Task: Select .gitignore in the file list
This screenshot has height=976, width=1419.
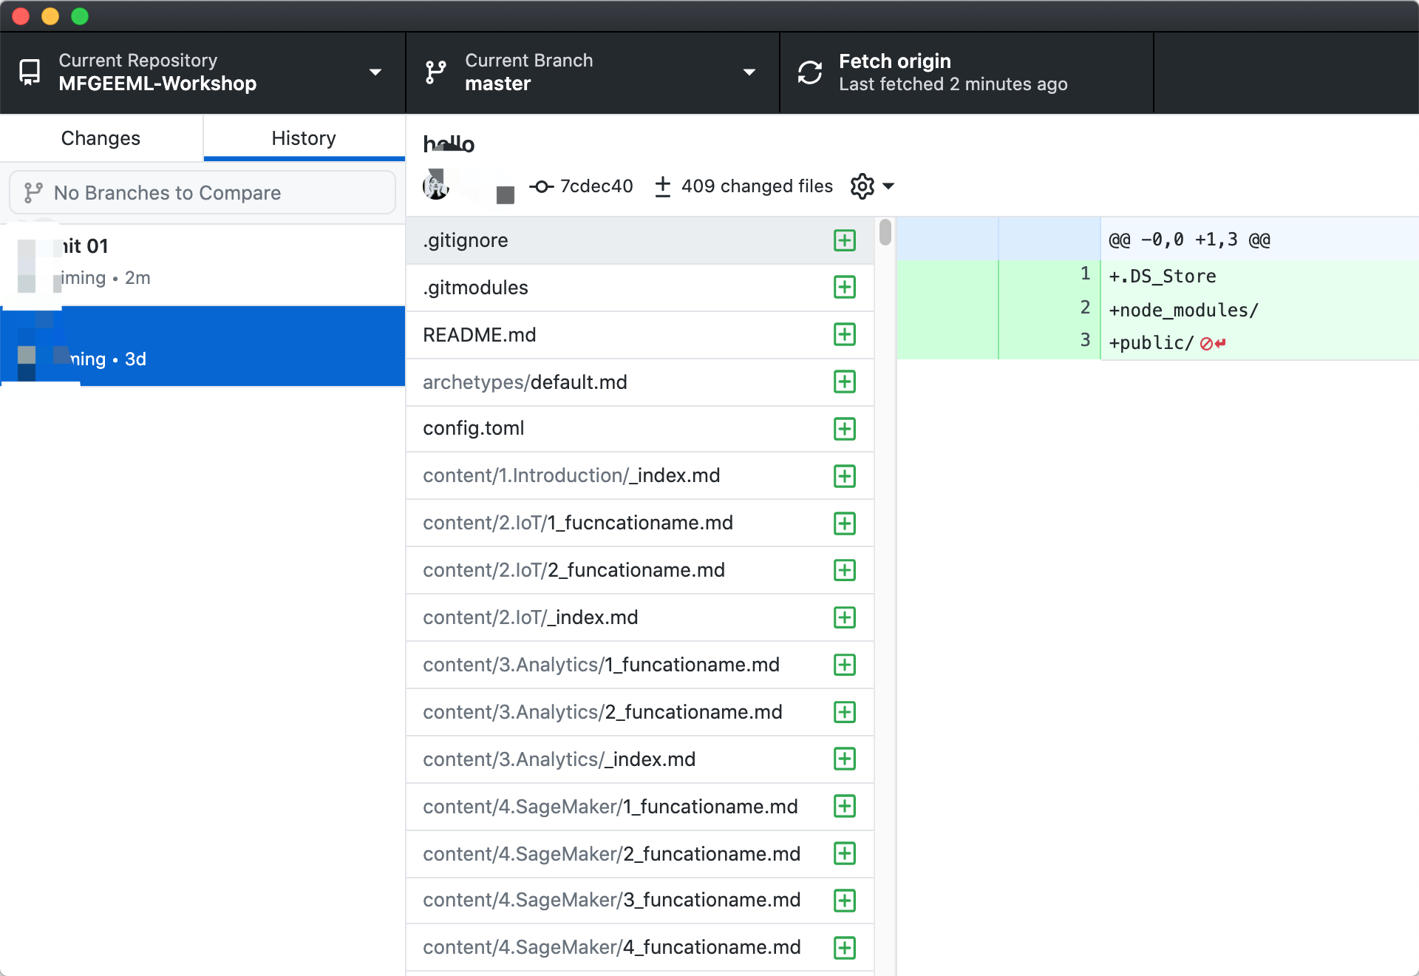Action: (640, 240)
